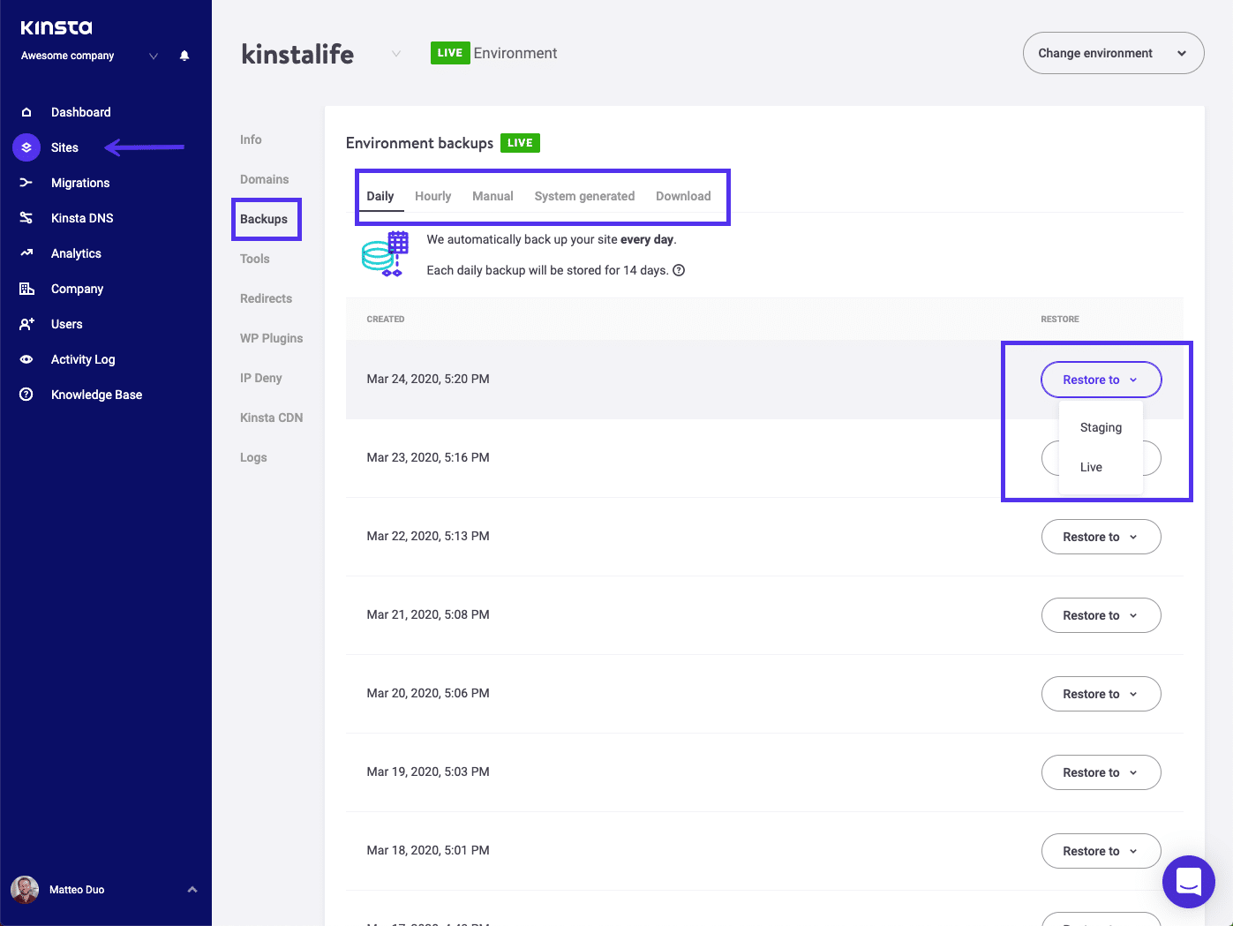Open the Knowledge Base

click(x=95, y=395)
